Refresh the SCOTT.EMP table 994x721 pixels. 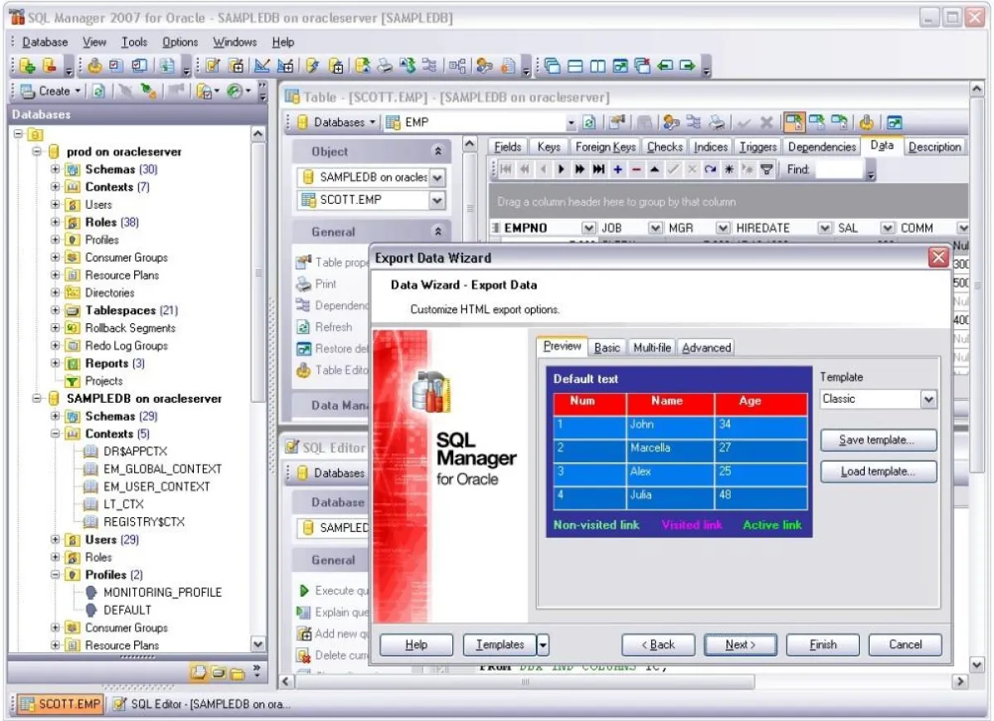tap(331, 327)
